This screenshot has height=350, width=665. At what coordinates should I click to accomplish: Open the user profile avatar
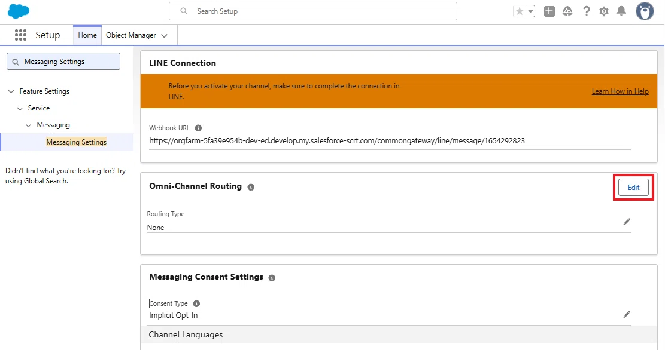point(645,11)
